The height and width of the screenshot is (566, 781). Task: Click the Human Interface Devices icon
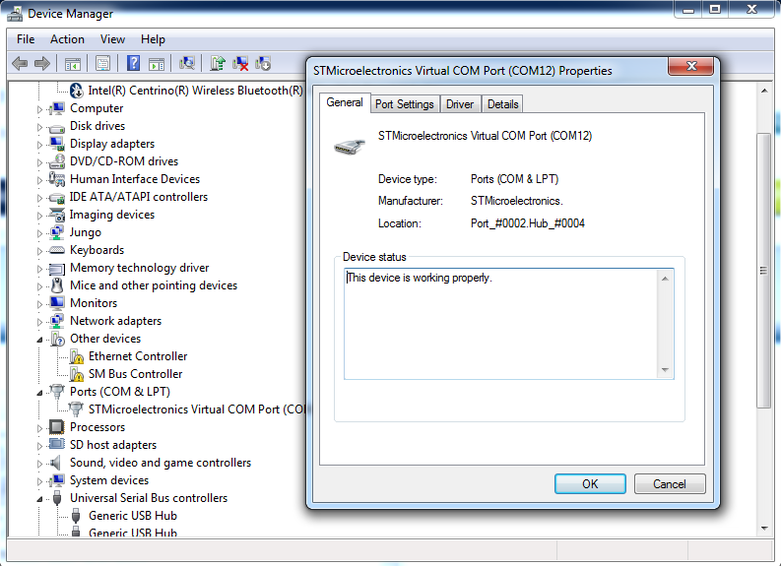(57, 179)
